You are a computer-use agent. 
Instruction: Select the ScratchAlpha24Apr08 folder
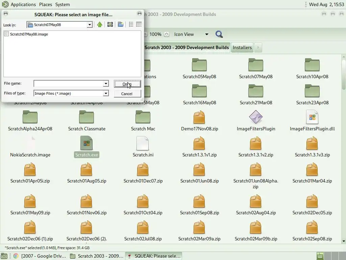tap(30, 121)
